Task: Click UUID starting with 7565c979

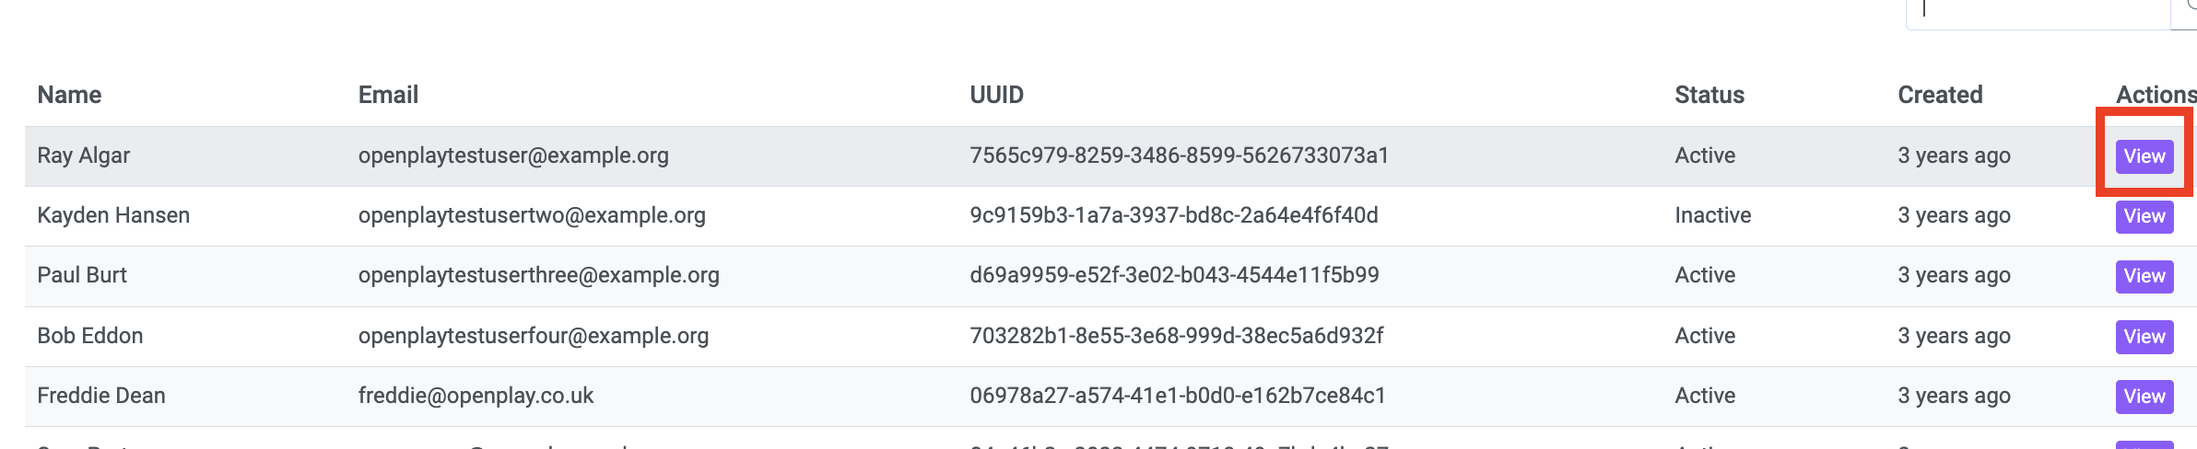Action: coord(1179,155)
